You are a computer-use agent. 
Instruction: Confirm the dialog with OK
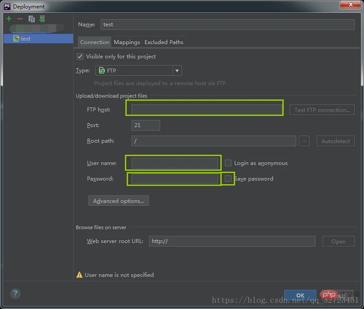coord(300,295)
